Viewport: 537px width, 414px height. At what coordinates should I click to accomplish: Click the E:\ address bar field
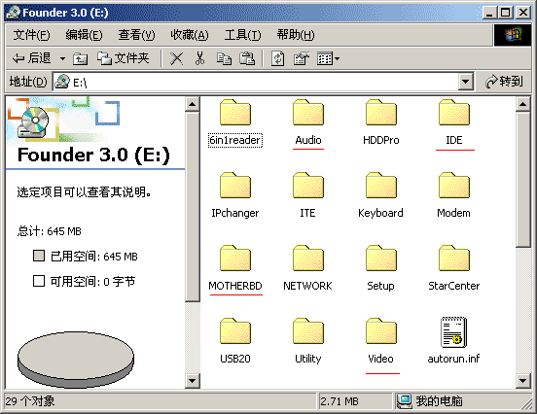(x=256, y=82)
